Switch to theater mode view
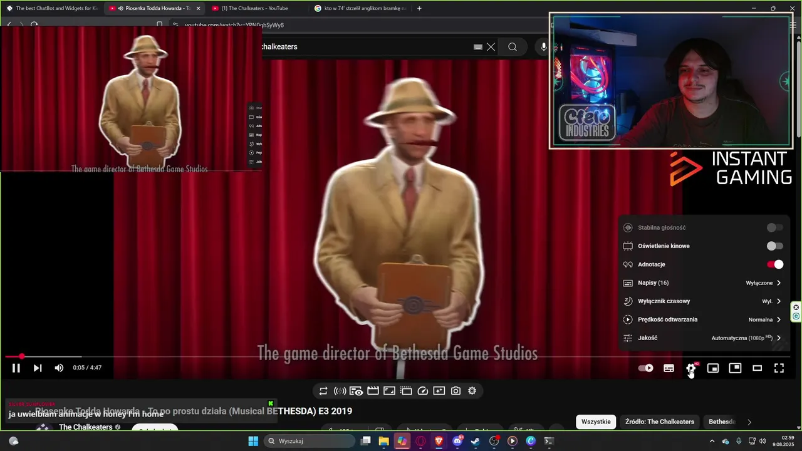Viewport: 802px width, 451px height. [757, 368]
